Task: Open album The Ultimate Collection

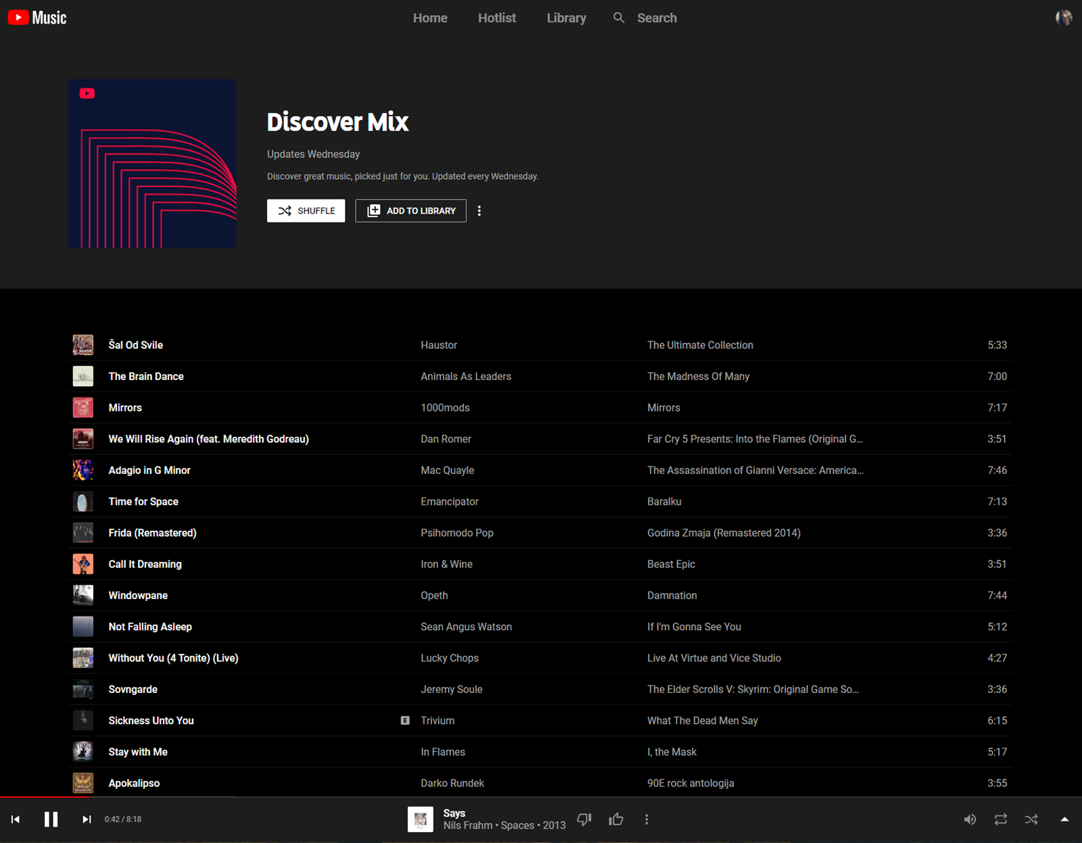Action: point(700,345)
